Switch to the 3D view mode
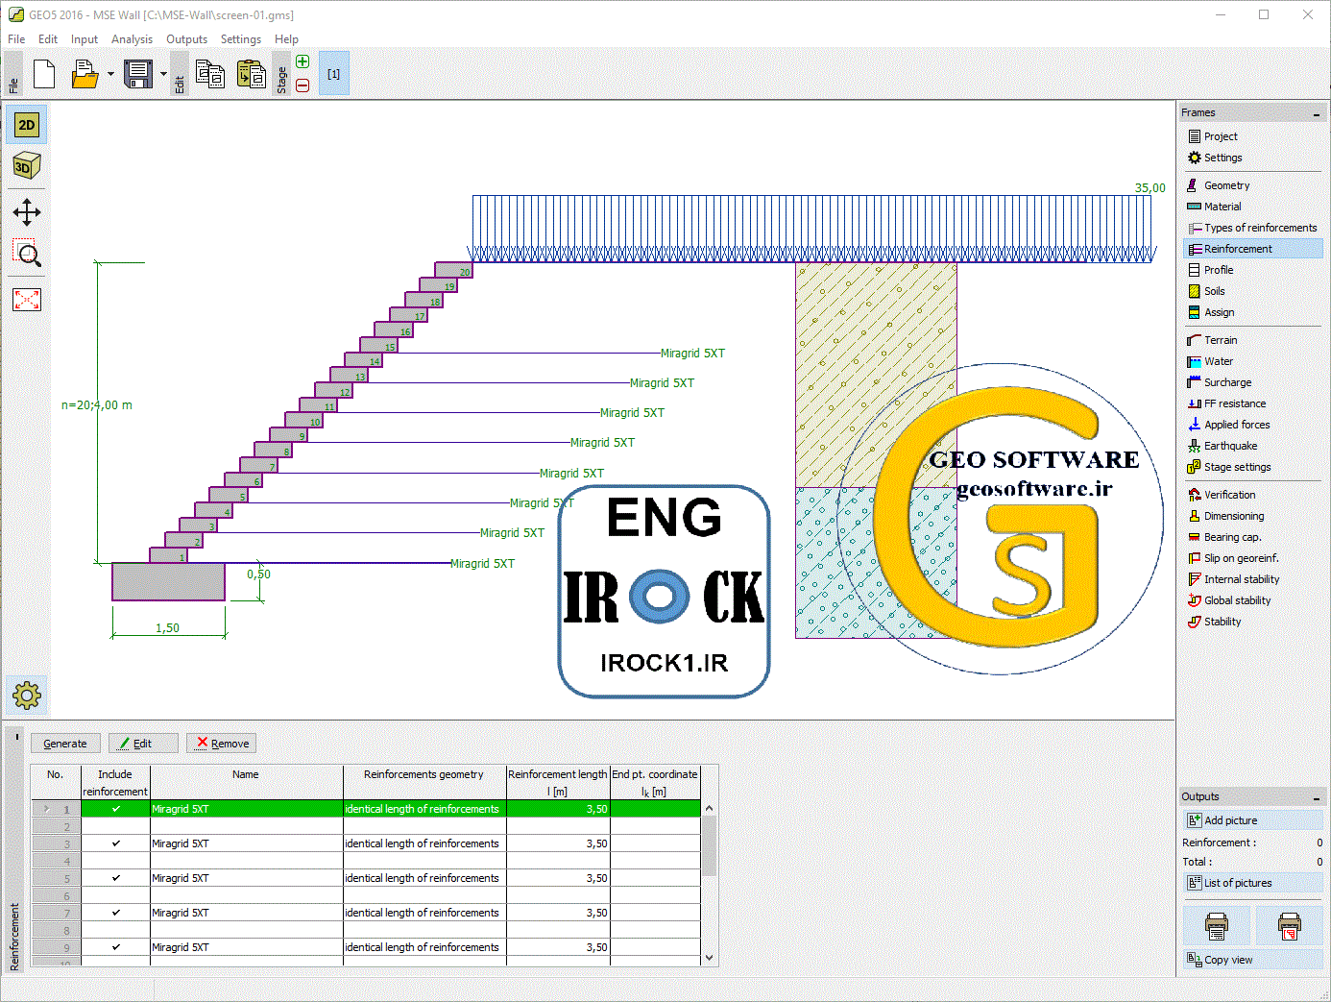 [27, 166]
